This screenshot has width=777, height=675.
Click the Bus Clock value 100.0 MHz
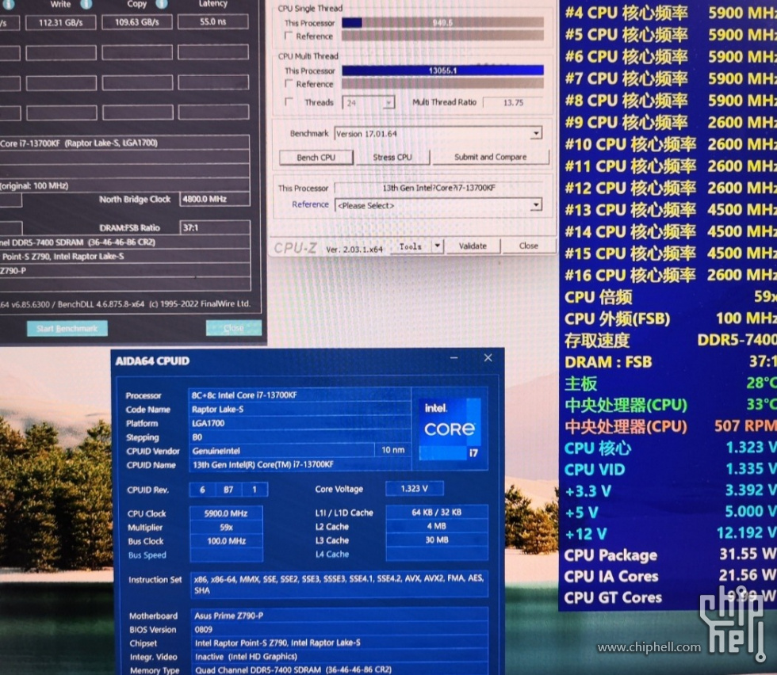[x=226, y=541]
